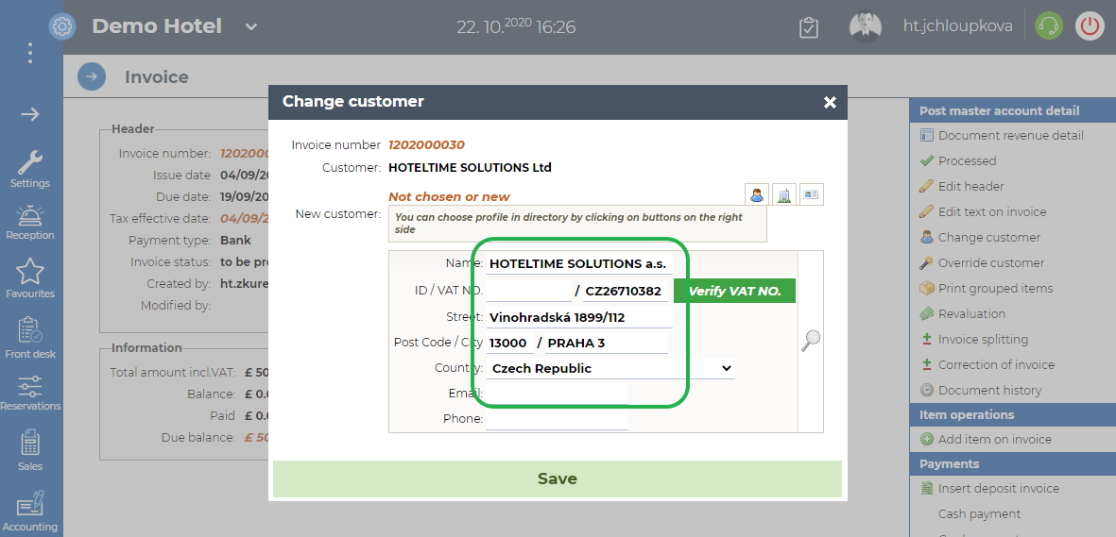Viewport: 1116px width, 537px height.
Task: Click the VAT number field CZ26710382
Action: (x=625, y=291)
